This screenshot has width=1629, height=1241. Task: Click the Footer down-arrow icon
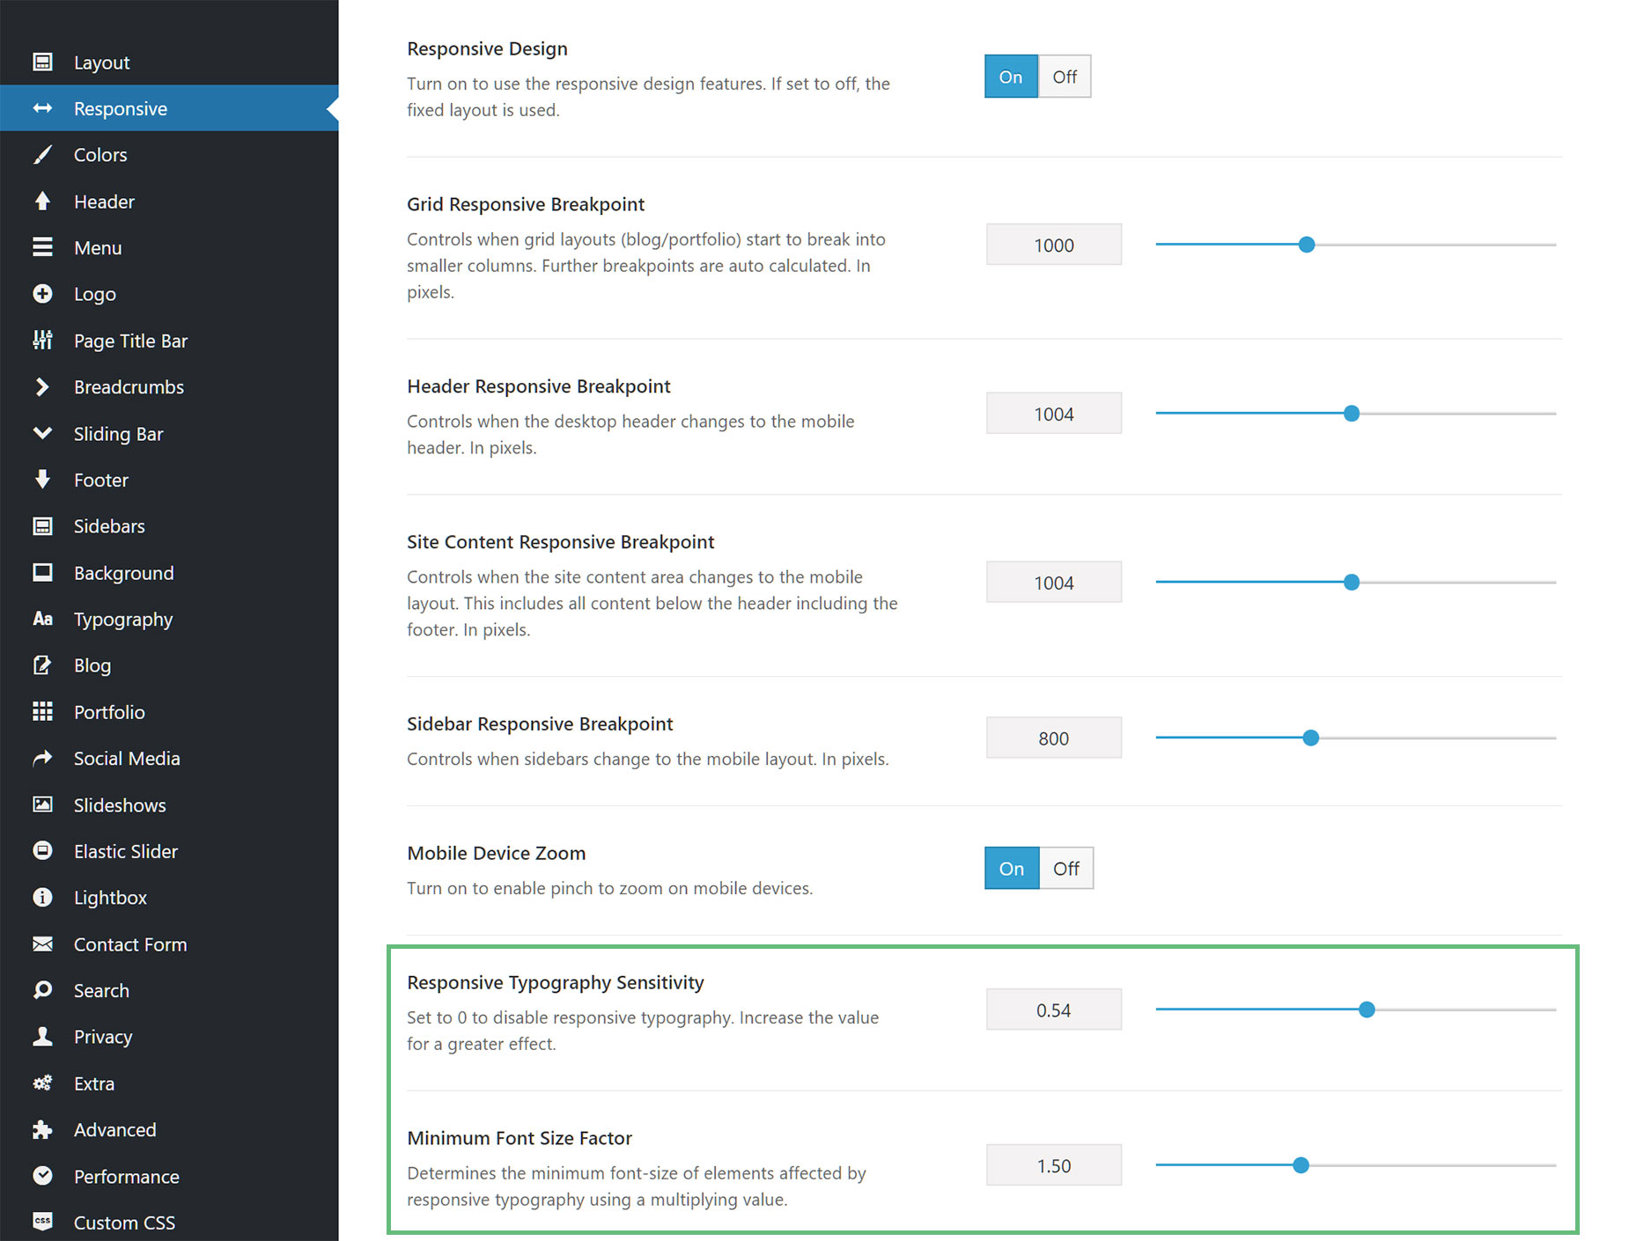click(x=42, y=480)
